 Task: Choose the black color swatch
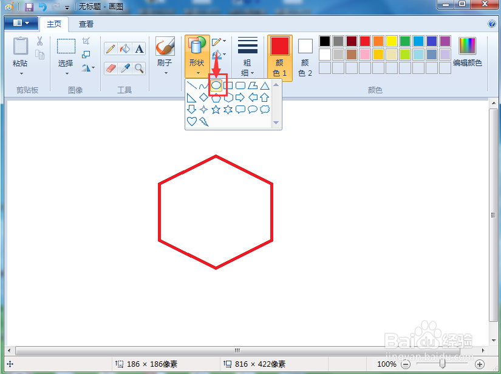[x=325, y=41]
